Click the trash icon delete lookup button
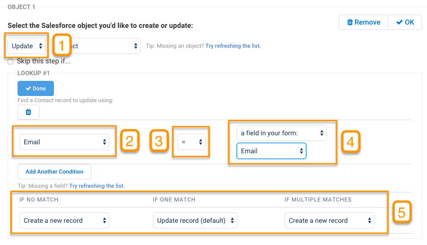 28,112
